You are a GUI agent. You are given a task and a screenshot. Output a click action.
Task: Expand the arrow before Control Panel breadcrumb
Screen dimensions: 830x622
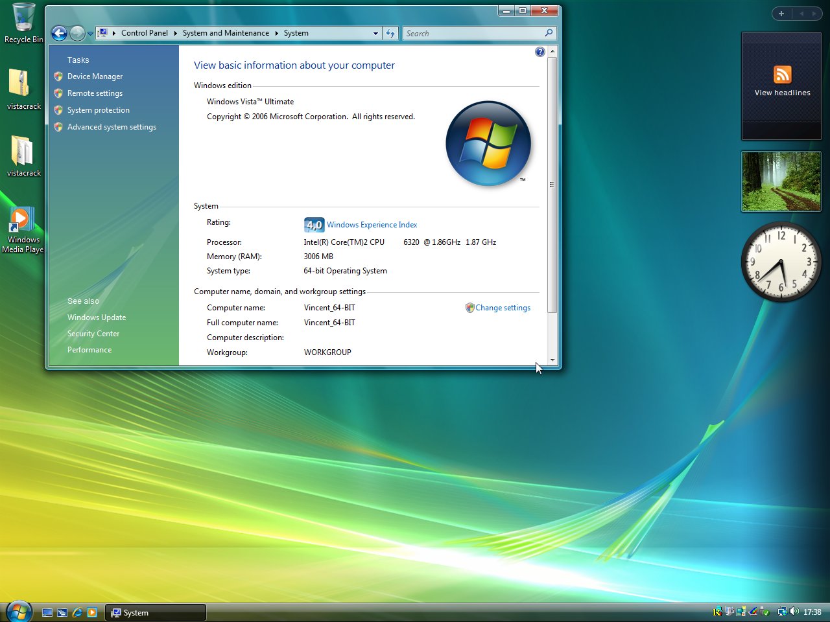click(x=113, y=33)
